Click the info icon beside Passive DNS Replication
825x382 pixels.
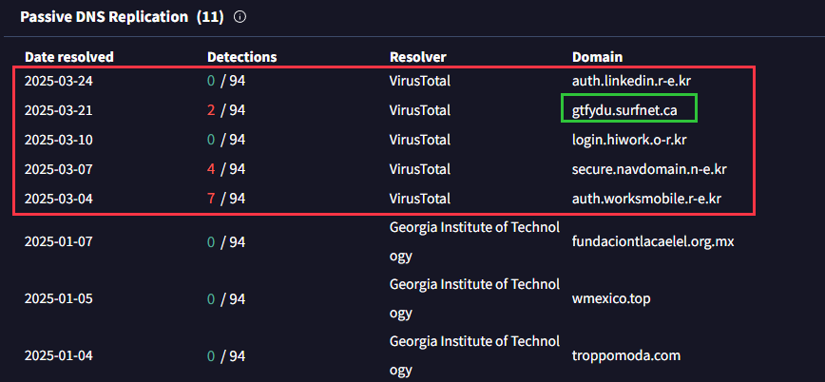point(240,17)
